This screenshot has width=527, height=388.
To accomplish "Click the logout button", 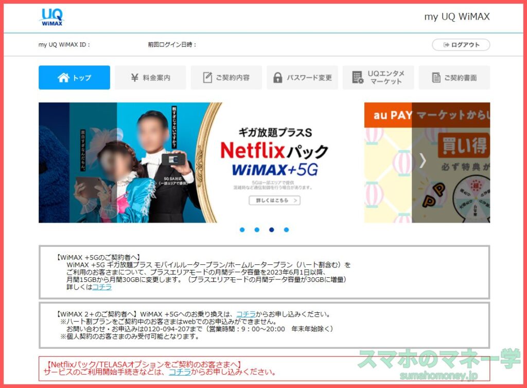I will pyautogui.click(x=461, y=45).
